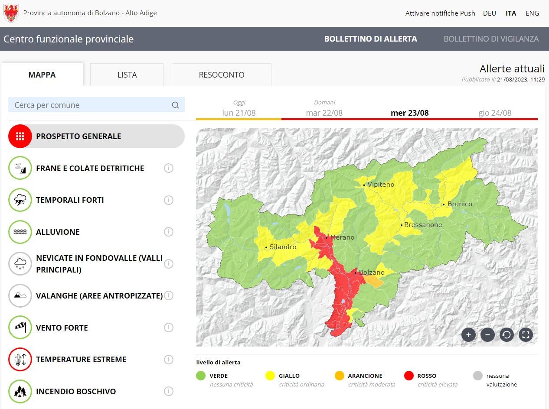Zoom in on the map with plus button
The height and width of the screenshot is (409, 549).
point(468,334)
